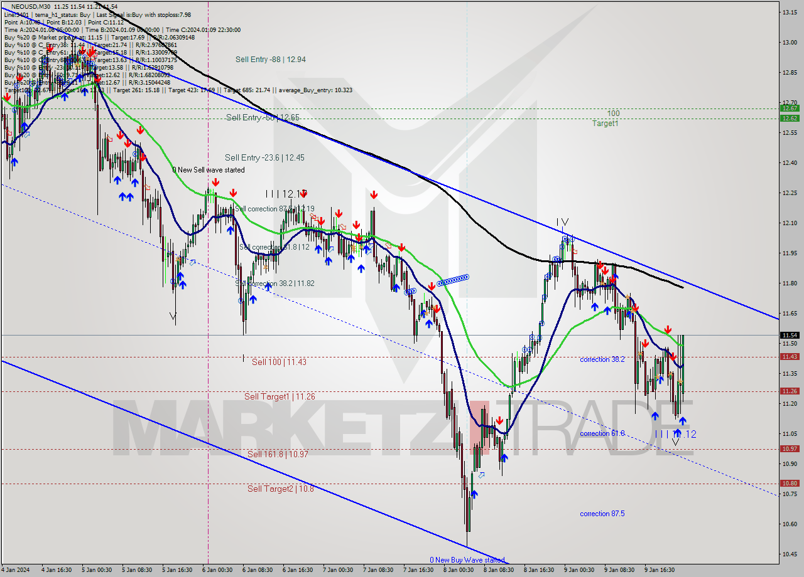Click the 'Sell correction 38.2 | 11.82' label
The image size is (804, 577).
(x=274, y=283)
